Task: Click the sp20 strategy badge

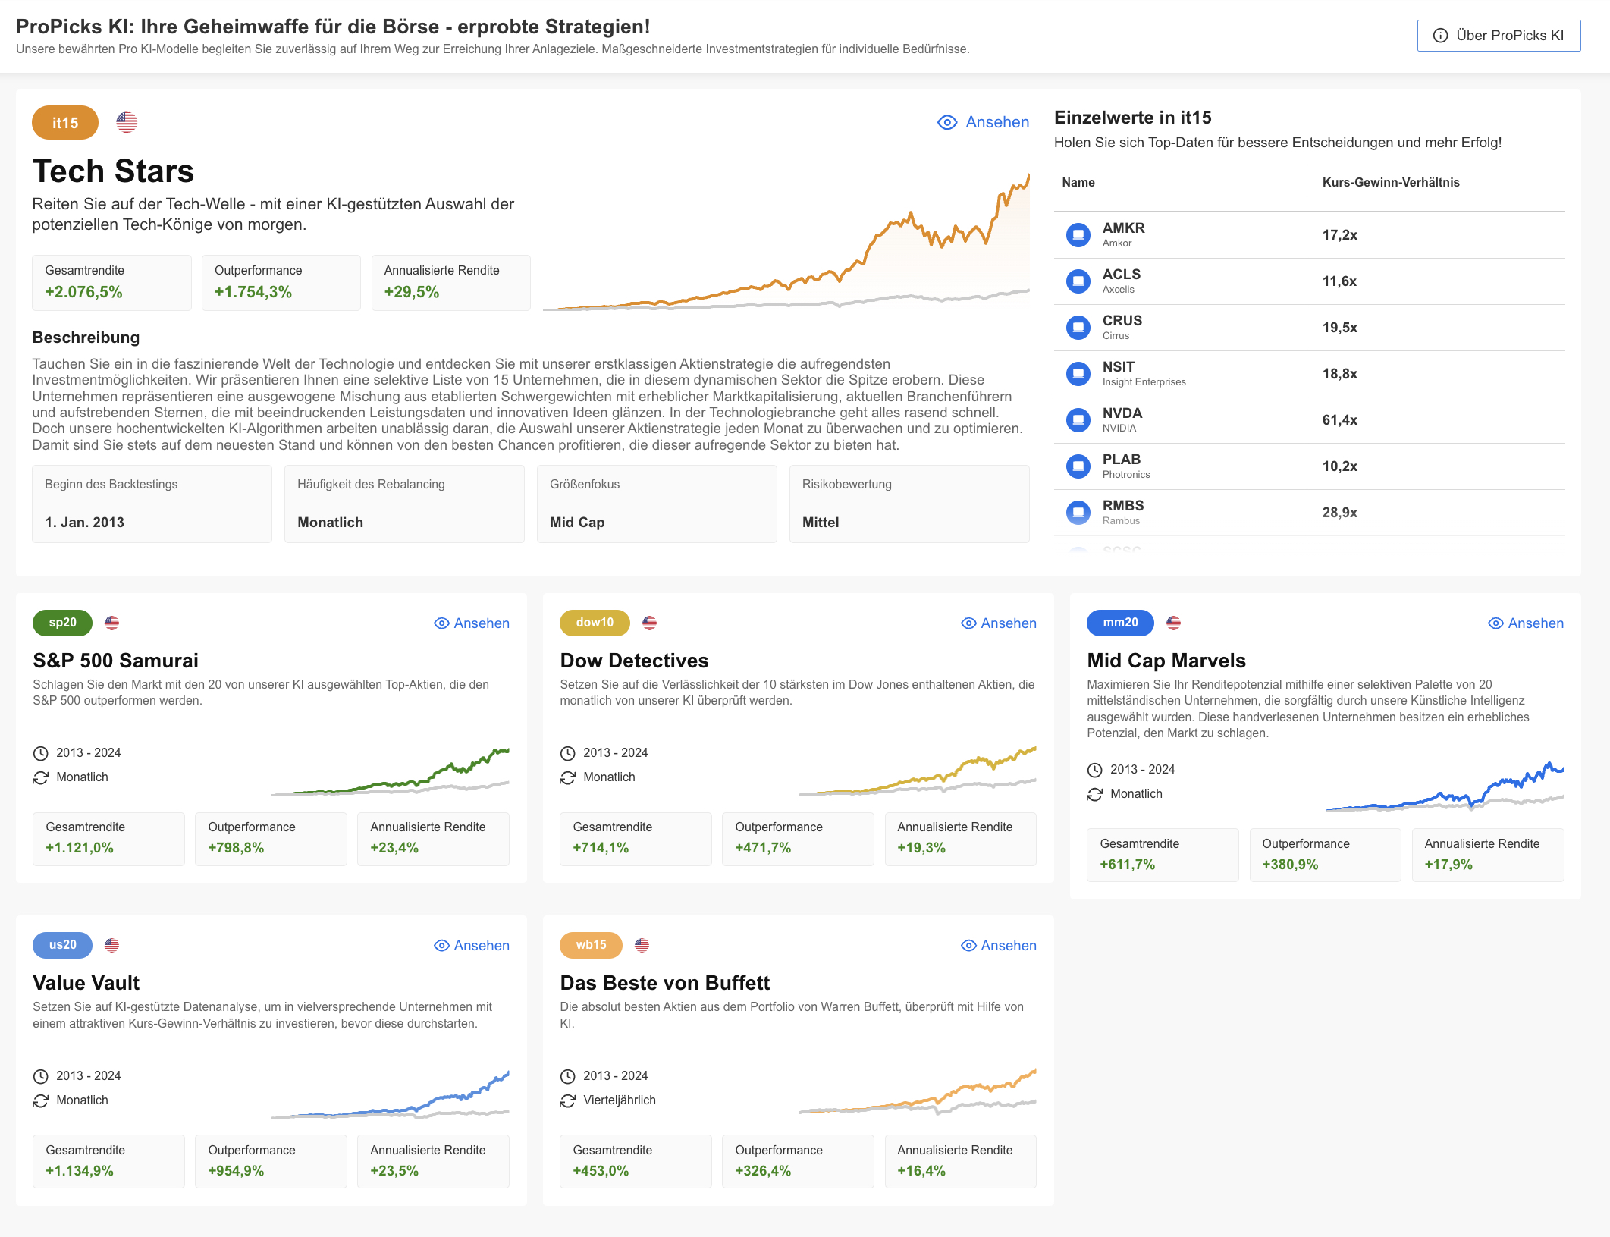Action: coord(62,623)
